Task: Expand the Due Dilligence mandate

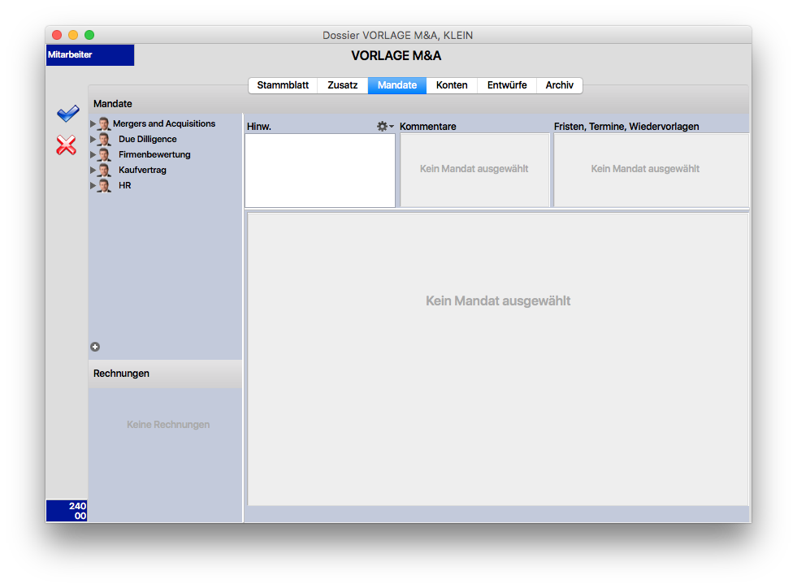Action: click(93, 139)
